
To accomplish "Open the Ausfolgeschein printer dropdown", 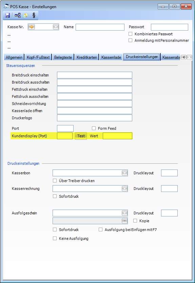I will (x=124, y=213).
